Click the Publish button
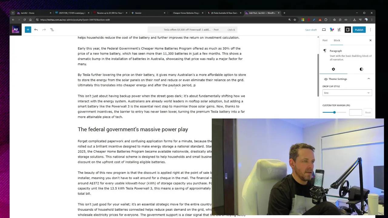 coord(359,30)
